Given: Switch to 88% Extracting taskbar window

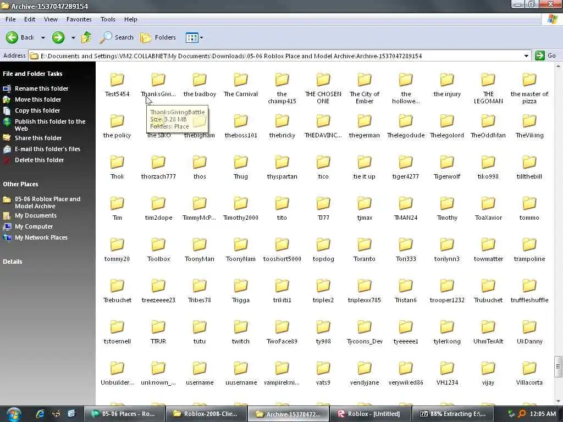Looking at the screenshot, I should (452, 414).
